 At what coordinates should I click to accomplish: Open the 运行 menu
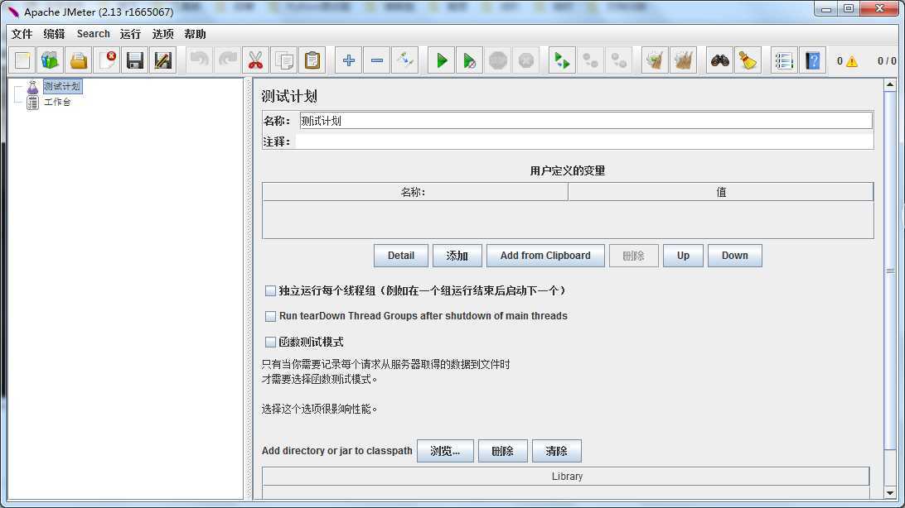click(x=130, y=34)
